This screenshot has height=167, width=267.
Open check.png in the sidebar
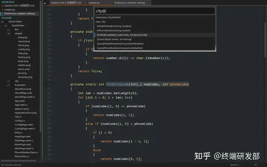point(23,46)
